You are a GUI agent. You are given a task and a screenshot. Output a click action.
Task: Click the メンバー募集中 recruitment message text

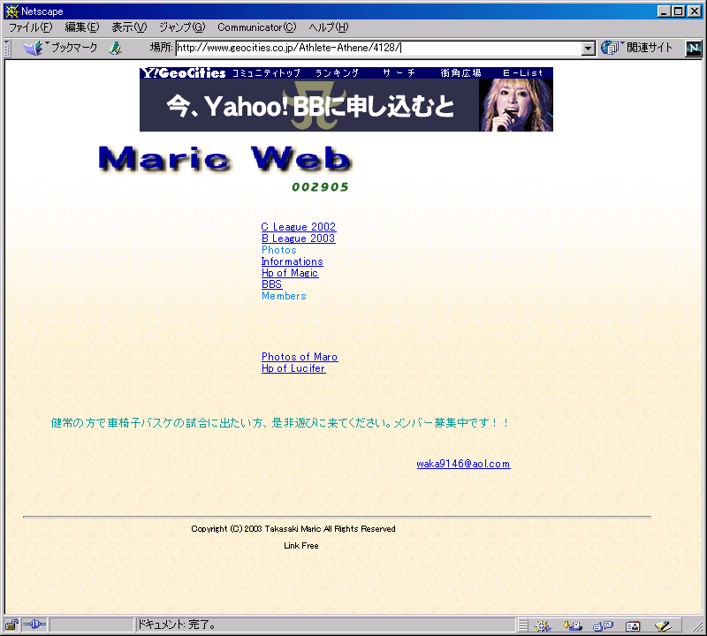(x=279, y=423)
